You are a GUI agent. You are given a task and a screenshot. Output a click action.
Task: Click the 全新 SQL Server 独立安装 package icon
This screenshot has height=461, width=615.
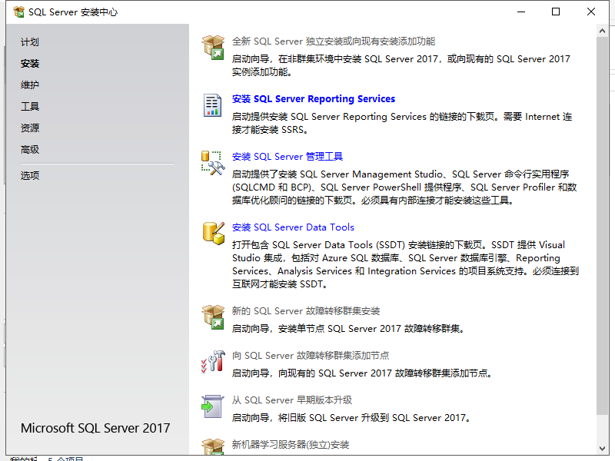pyautogui.click(x=213, y=46)
